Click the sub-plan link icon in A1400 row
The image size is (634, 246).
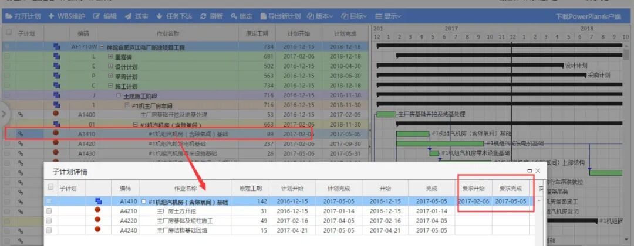pyautogui.click(x=21, y=115)
